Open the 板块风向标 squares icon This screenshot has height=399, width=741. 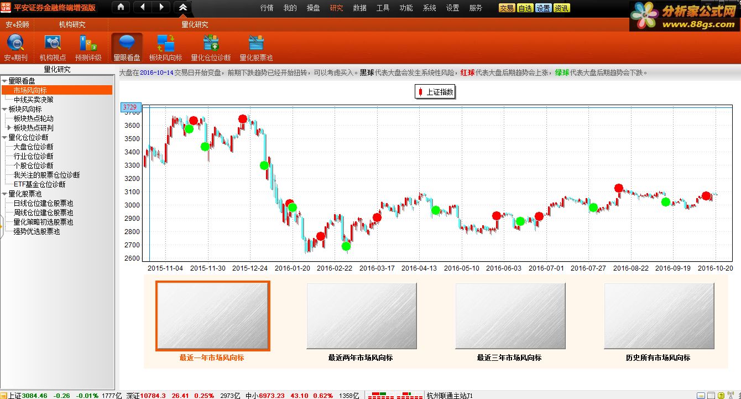point(165,43)
